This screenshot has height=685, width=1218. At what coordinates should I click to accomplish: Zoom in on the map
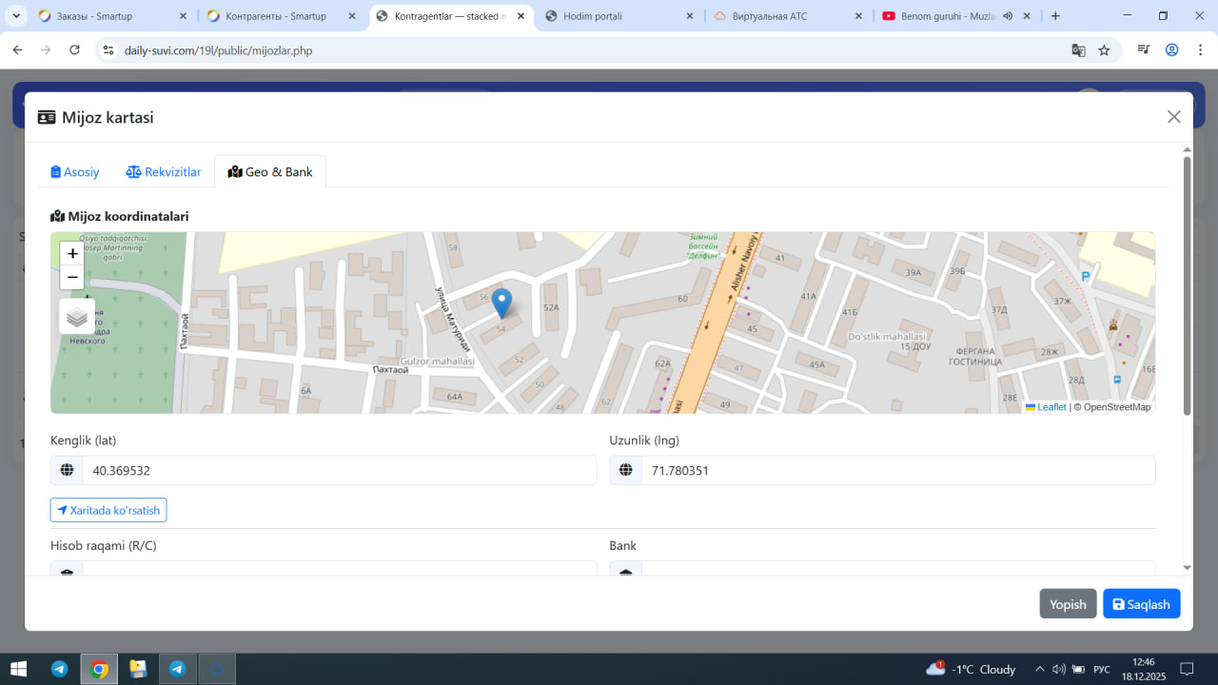[x=72, y=254]
